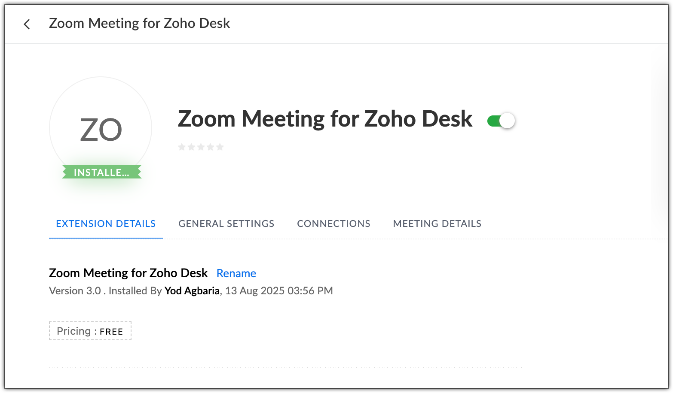Click the first rating star
The image size is (673, 393).
(182, 147)
